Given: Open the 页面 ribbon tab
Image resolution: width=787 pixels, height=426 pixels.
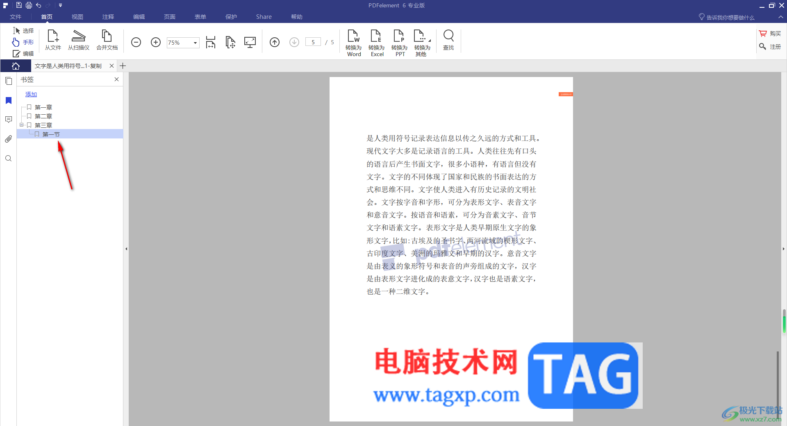Looking at the screenshot, I should click(170, 17).
